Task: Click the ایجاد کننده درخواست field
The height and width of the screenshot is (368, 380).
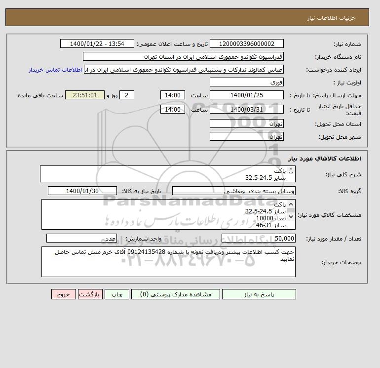Action: tap(184, 70)
